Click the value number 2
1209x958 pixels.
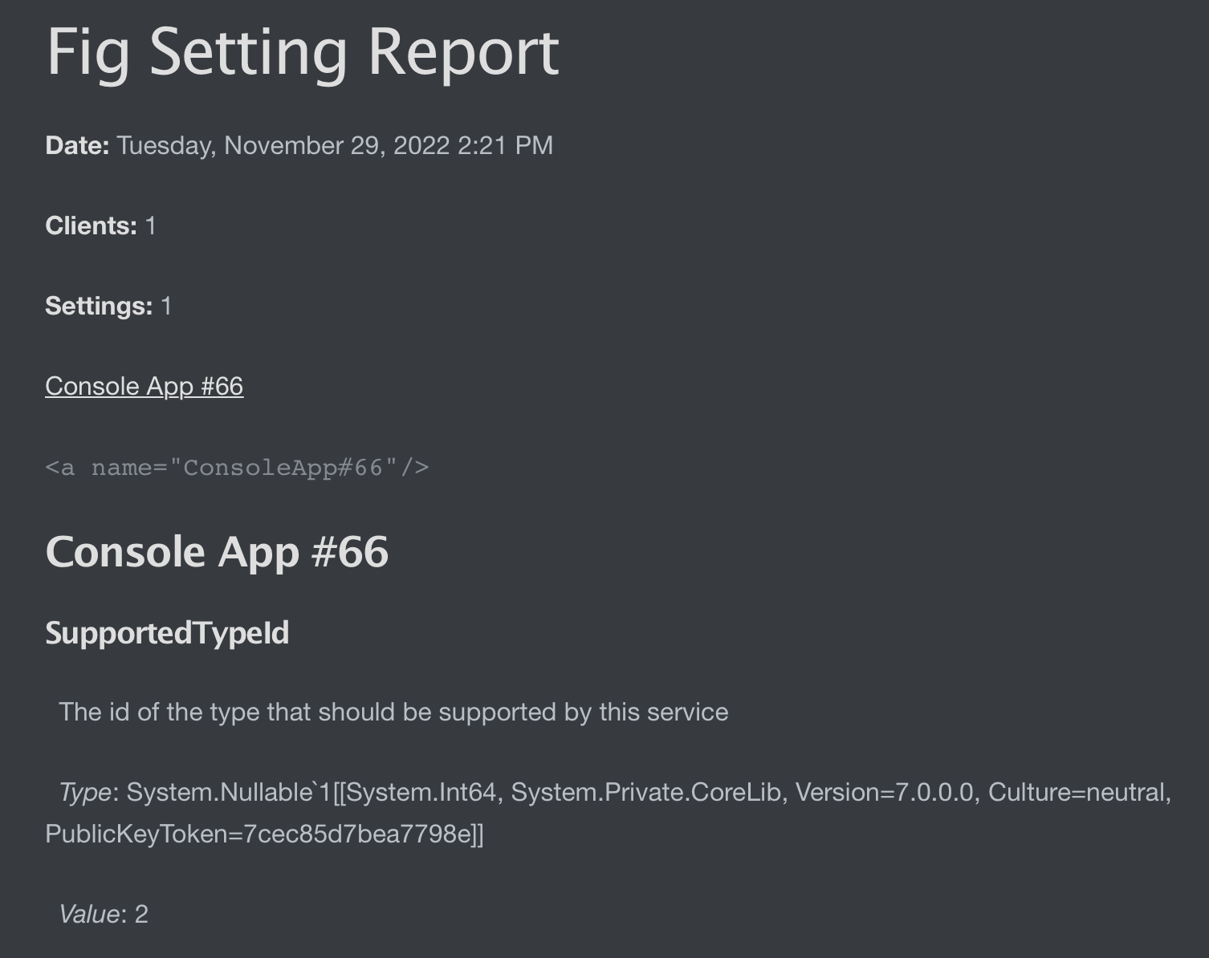[x=141, y=914]
